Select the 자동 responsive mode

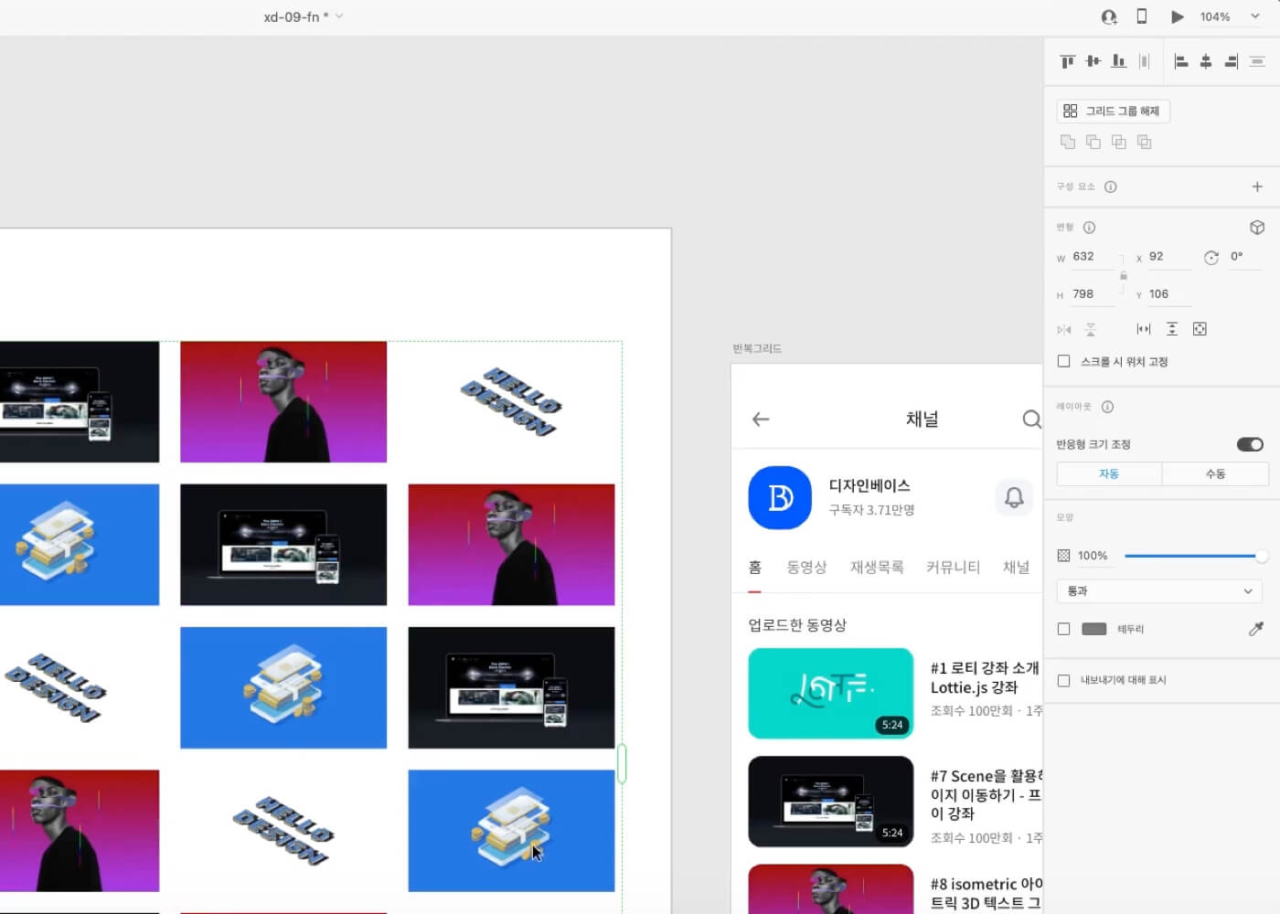tap(1109, 473)
